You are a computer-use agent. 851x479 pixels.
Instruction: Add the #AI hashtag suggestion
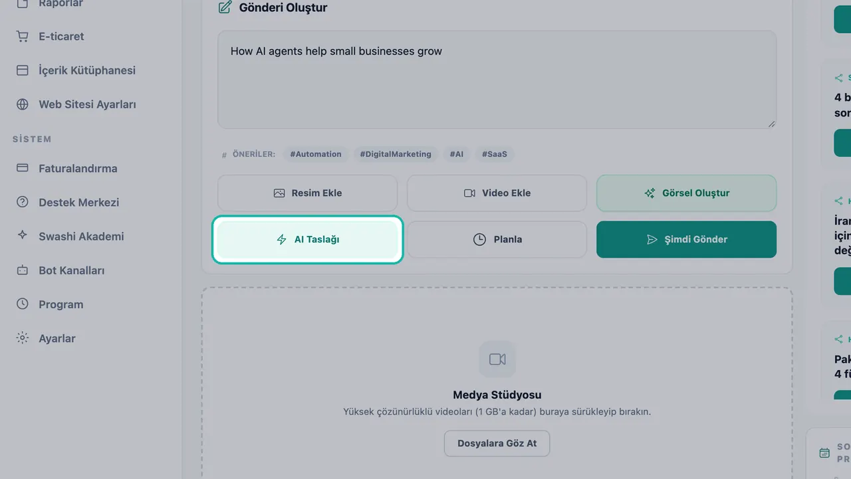pos(457,154)
